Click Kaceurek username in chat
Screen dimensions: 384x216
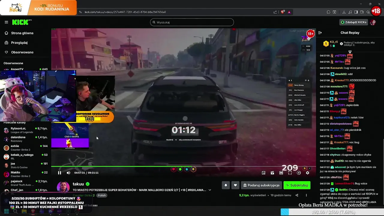click(x=337, y=68)
